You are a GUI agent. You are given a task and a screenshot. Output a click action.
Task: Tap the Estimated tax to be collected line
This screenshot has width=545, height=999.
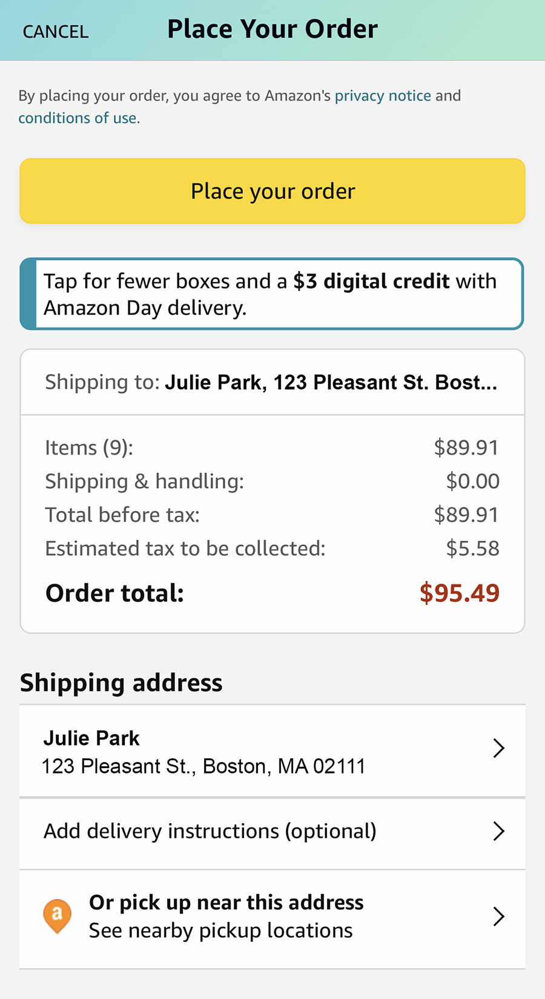(x=185, y=549)
